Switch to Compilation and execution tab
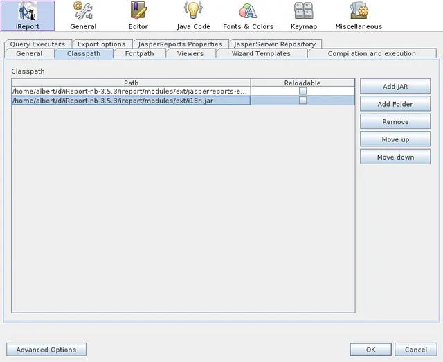443x362 pixels. point(372,53)
